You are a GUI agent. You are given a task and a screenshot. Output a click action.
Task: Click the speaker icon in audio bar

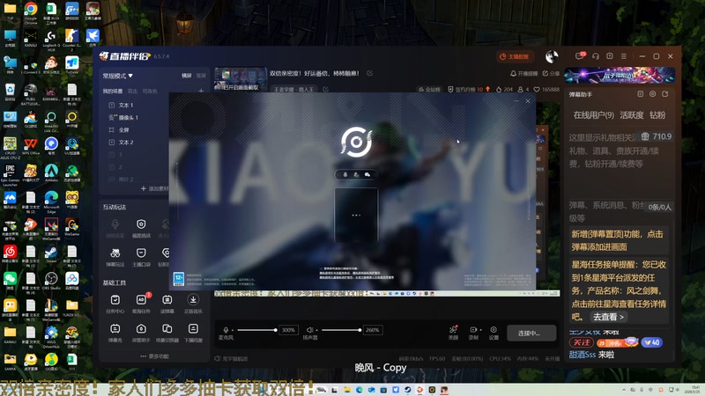(x=310, y=330)
